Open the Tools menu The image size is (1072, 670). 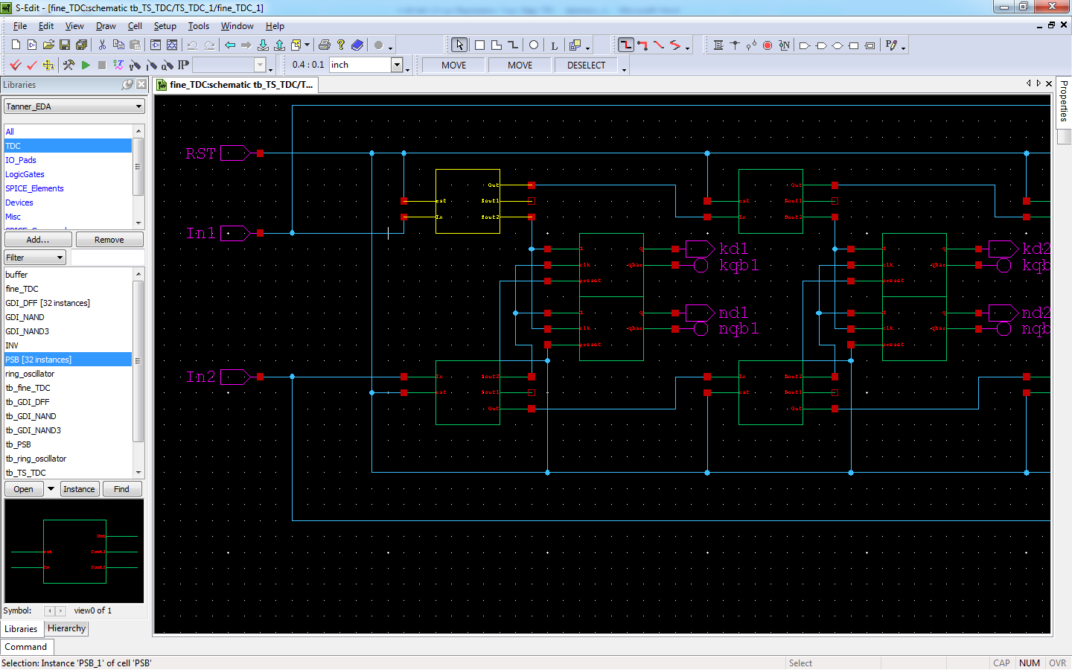pos(198,26)
